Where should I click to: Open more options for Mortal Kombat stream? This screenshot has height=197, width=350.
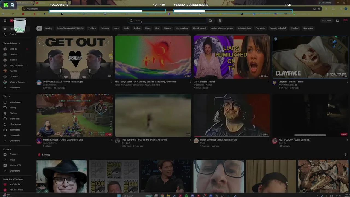point(111,140)
